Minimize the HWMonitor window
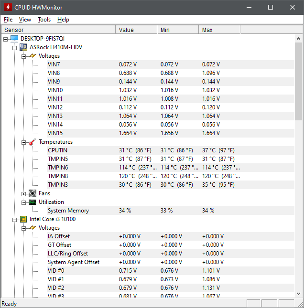This screenshot has height=308, width=304. tap(249, 8)
